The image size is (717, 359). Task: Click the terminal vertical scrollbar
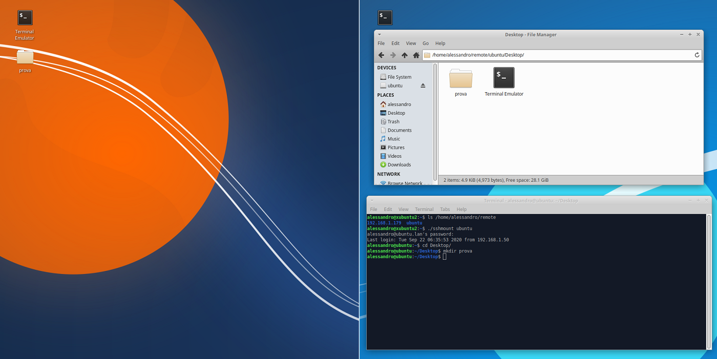pos(709,282)
